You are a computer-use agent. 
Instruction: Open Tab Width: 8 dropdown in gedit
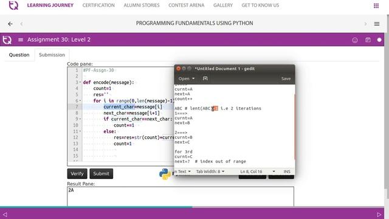tap(210, 172)
